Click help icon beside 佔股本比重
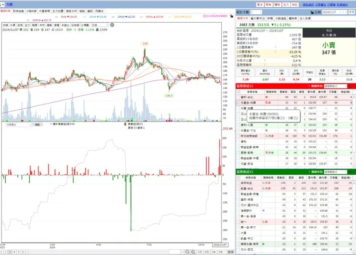Viewport: 356px width, 255px height. pyautogui.click(x=265, y=61)
